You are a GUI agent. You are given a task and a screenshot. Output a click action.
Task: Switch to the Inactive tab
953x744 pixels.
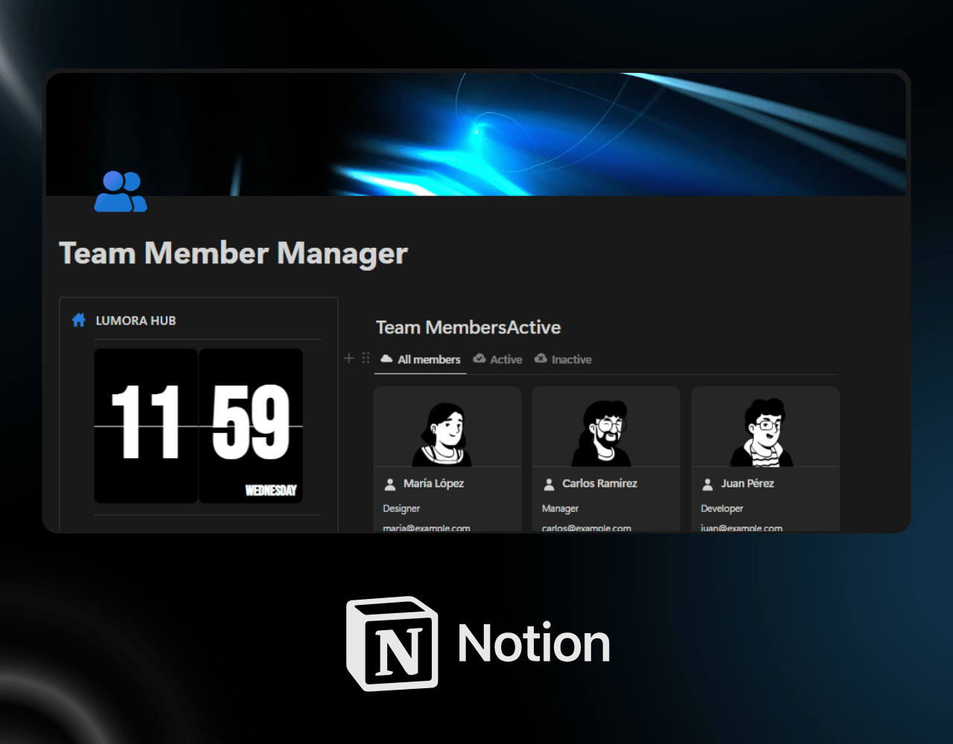(x=564, y=359)
